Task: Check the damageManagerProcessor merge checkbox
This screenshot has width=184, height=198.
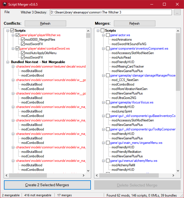Action: [x=108, y=75]
